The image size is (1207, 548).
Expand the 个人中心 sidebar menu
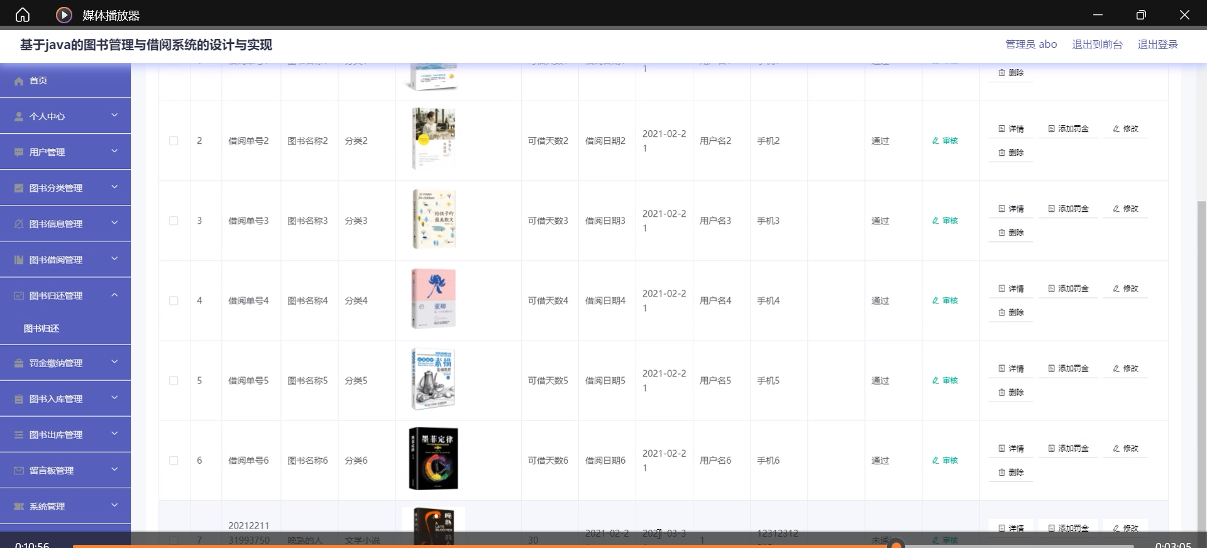[65, 116]
